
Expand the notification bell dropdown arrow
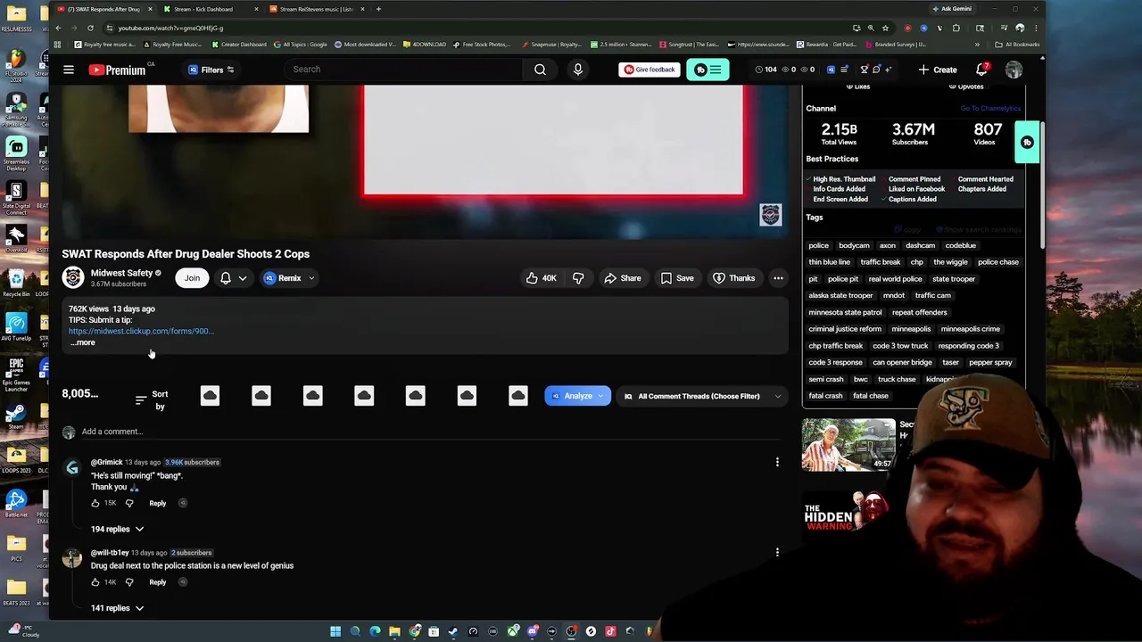[x=242, y=278]
